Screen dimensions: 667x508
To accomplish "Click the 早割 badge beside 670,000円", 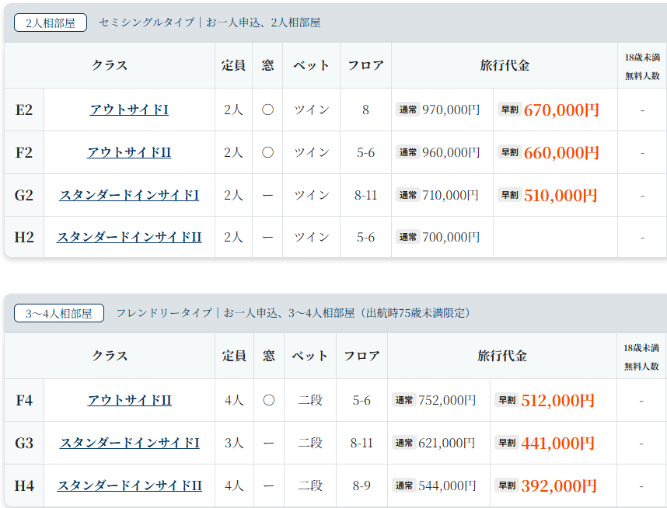I will pos(509,110).
